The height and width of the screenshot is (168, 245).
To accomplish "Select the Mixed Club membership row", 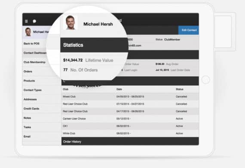I will [x=130, y=97].
